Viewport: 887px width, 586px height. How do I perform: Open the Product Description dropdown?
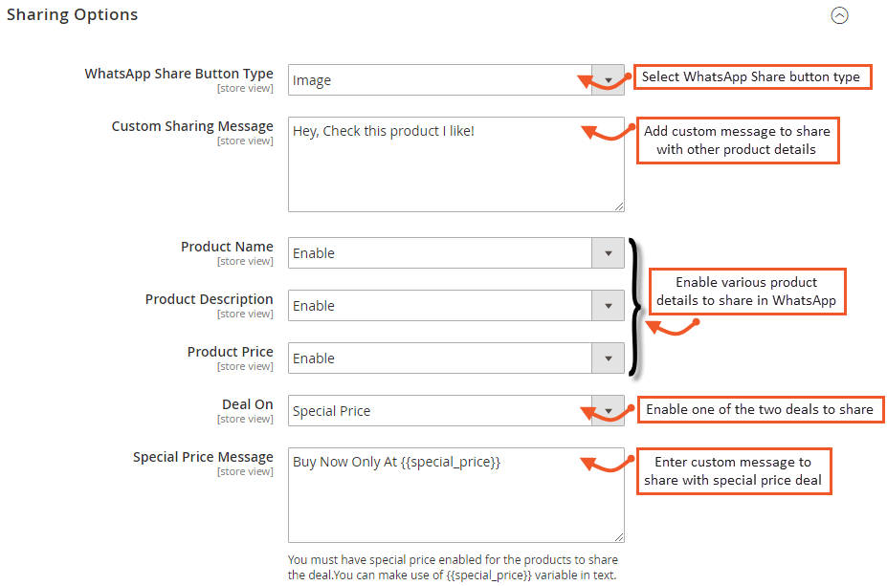[x=455, y=306]
